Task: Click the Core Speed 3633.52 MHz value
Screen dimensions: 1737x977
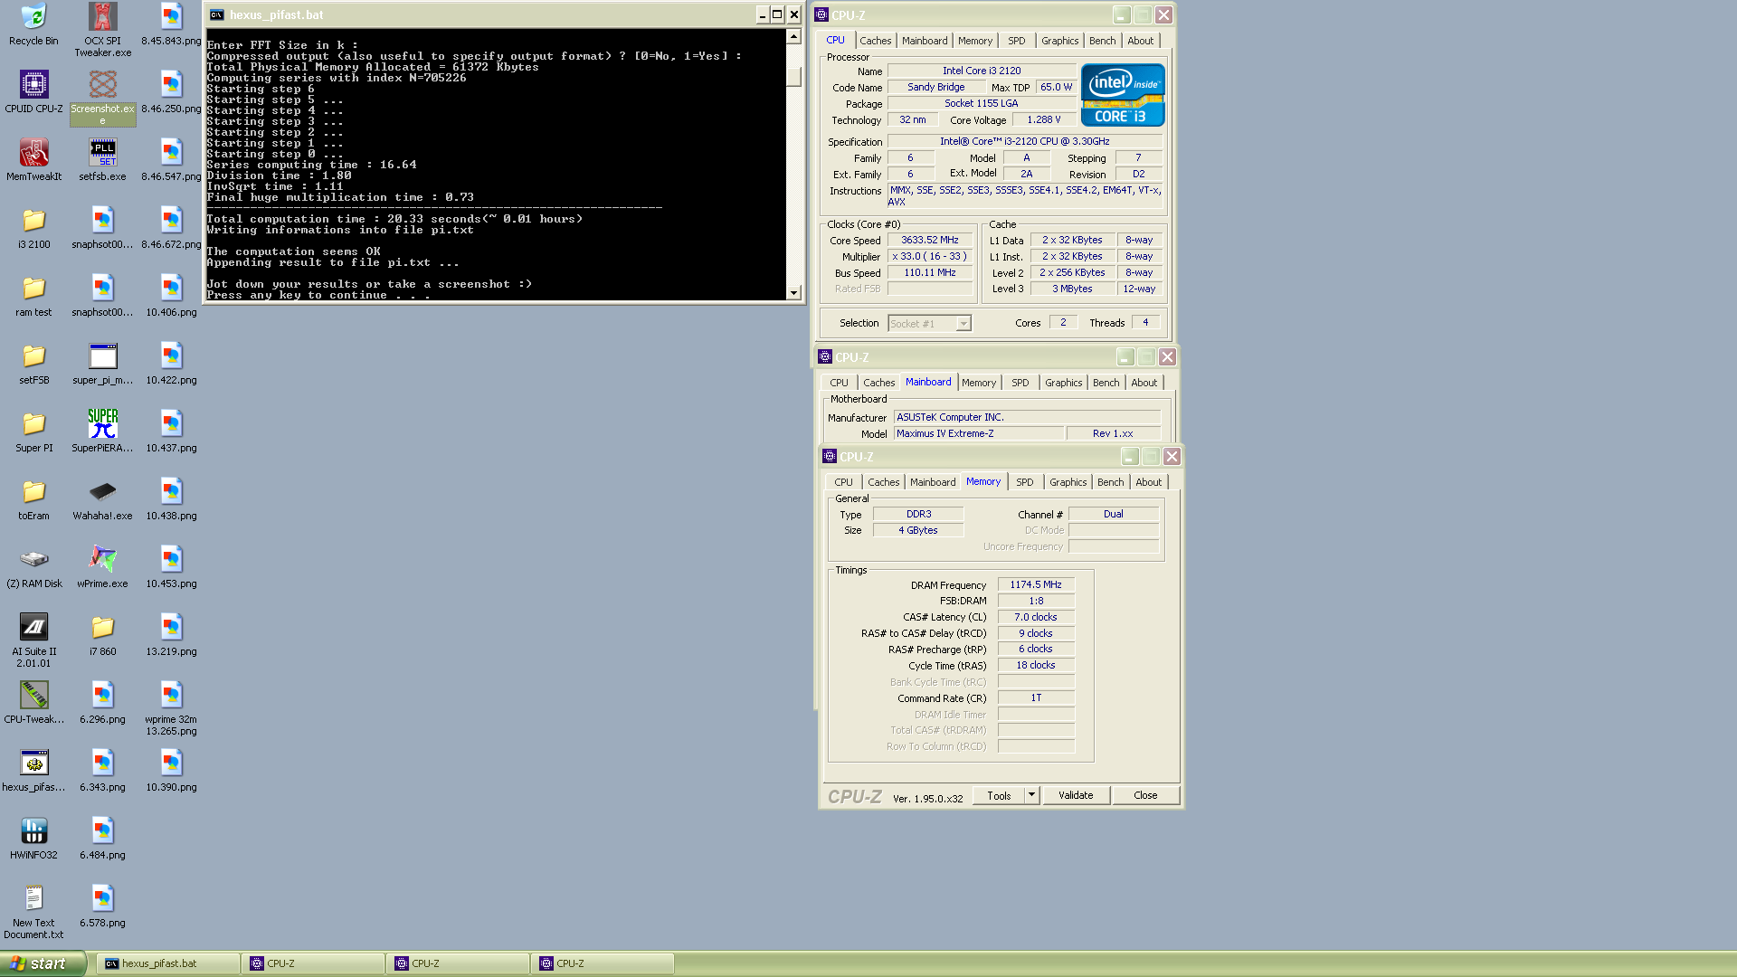Action: coord(929,240)
